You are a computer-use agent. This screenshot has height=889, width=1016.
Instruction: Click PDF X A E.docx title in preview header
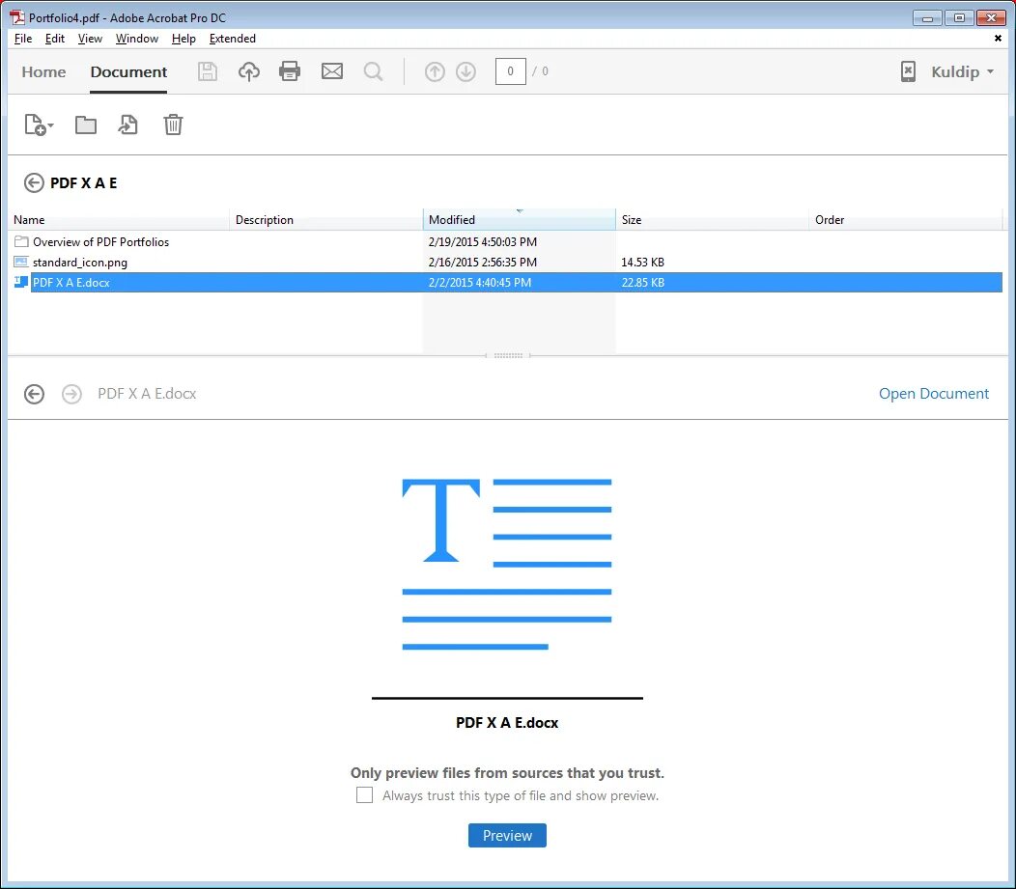pos(147,394)
